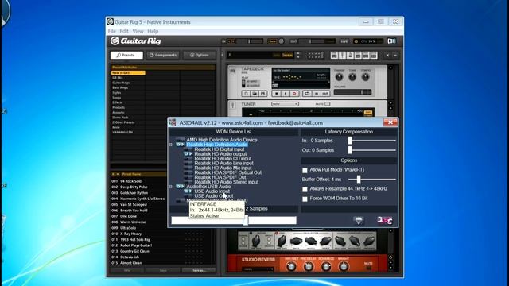
Task: Switch to the Components tab
Action: (163, 55)
